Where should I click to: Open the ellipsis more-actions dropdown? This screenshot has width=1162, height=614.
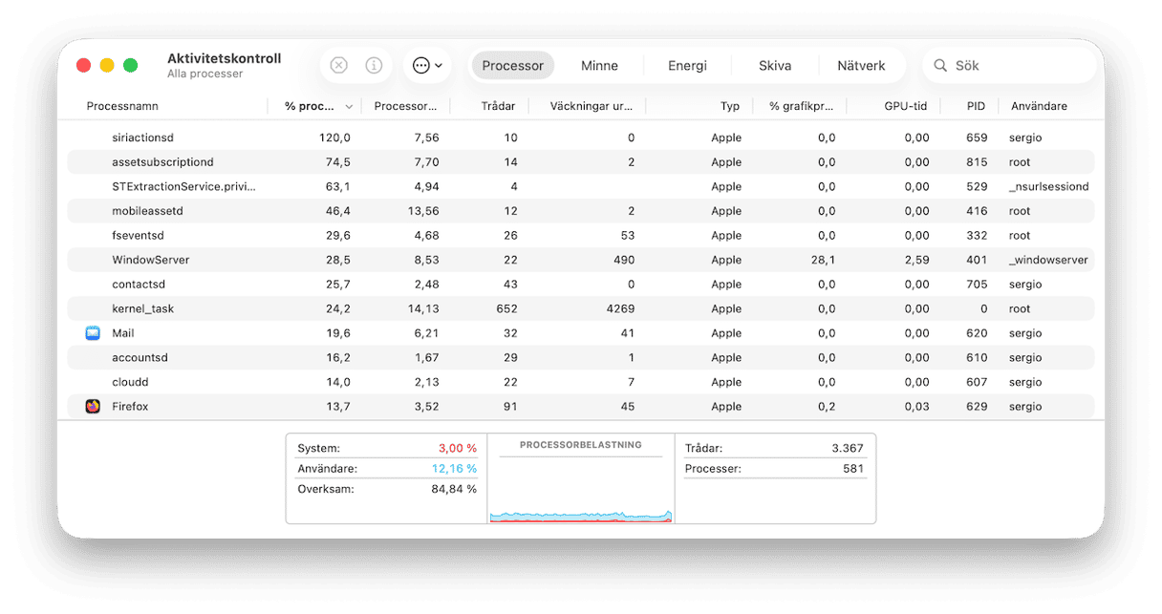click(426, 66)
